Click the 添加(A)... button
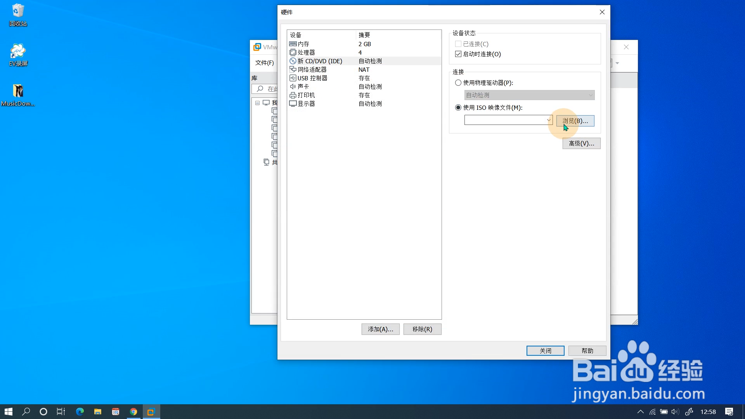This screenshot has width=745, height=419. [x=380, y=329]
